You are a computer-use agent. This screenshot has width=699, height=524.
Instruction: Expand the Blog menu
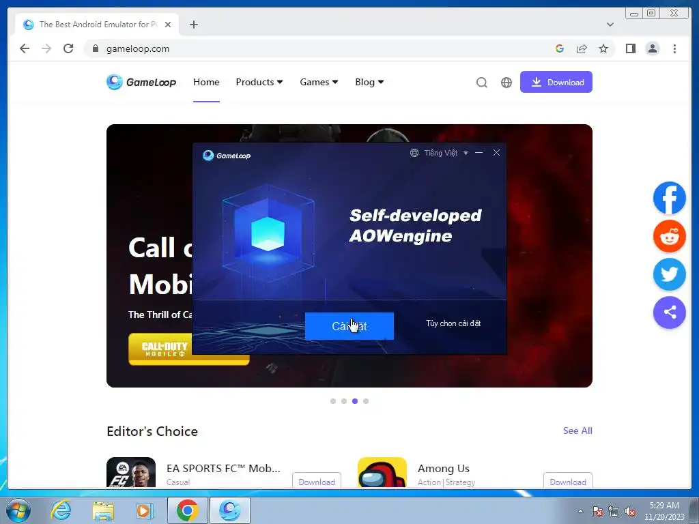369,82
